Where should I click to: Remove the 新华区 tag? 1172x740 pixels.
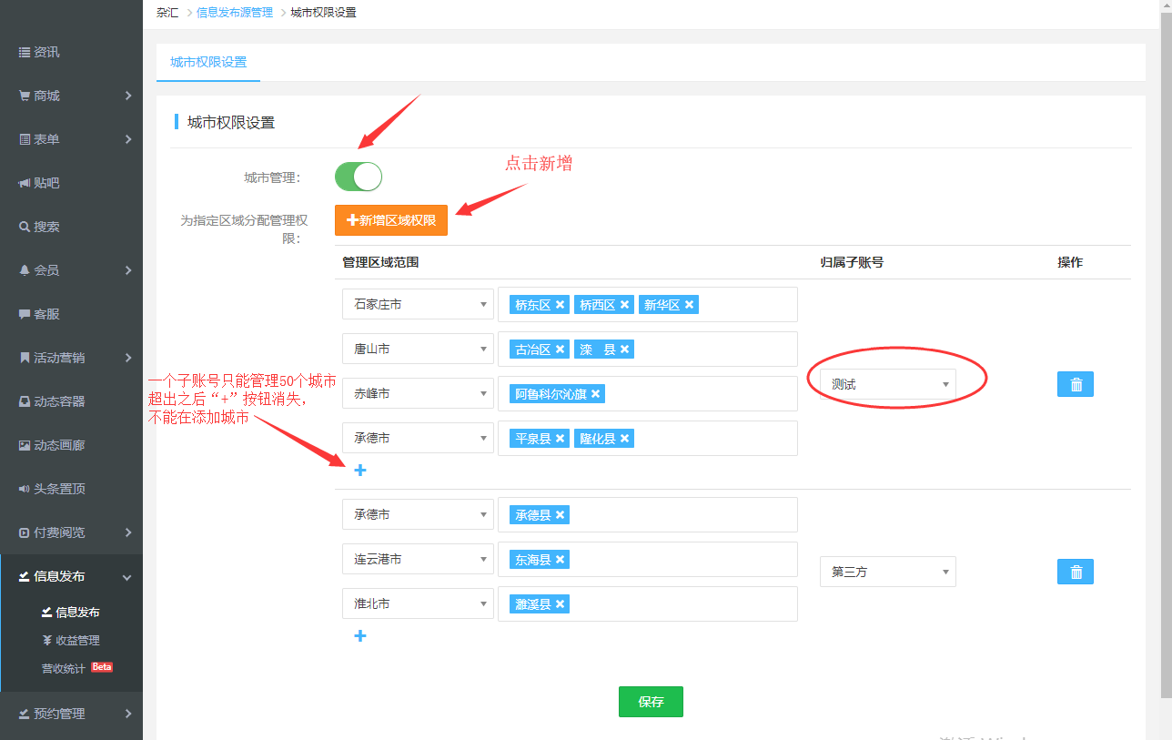pyautogui.click(x=690, y=305)
